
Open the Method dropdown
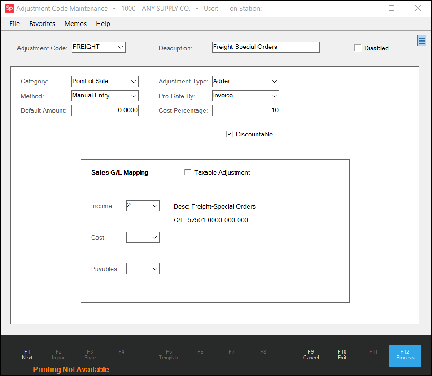coord(134,96)
